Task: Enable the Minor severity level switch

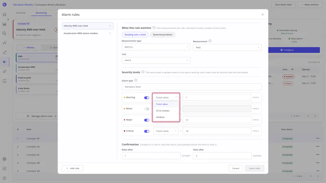Action: click(147, 109)
